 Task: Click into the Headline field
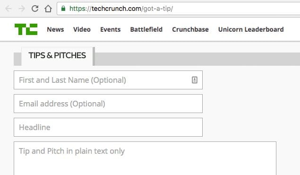point(108,127)
